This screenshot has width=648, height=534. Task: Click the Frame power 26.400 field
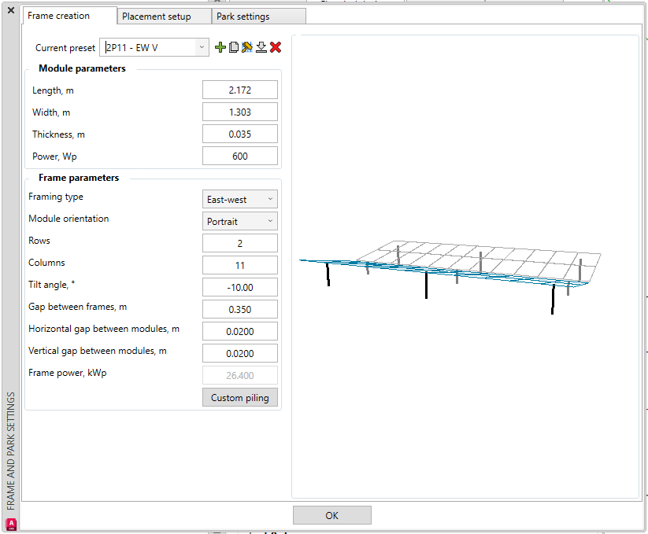click(x=240, y=376)
